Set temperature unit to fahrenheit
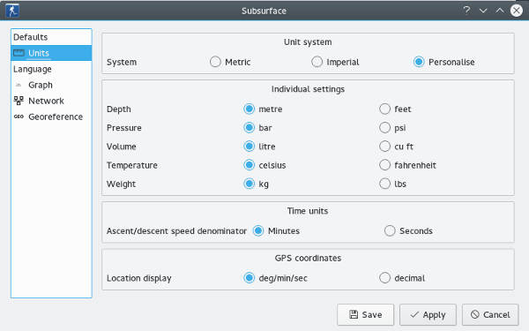The width and height of the screenshot is (529, 331). [x=407, y=165]
